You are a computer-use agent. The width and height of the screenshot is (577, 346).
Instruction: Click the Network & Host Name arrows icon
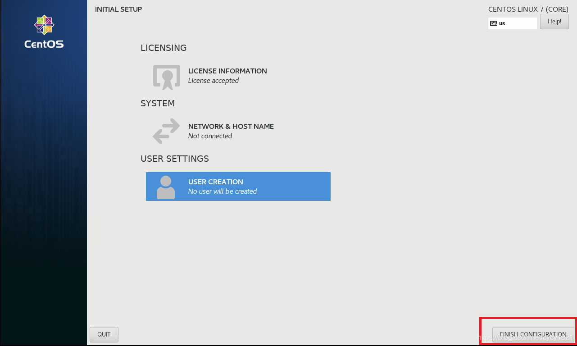(x=166, y=131)
